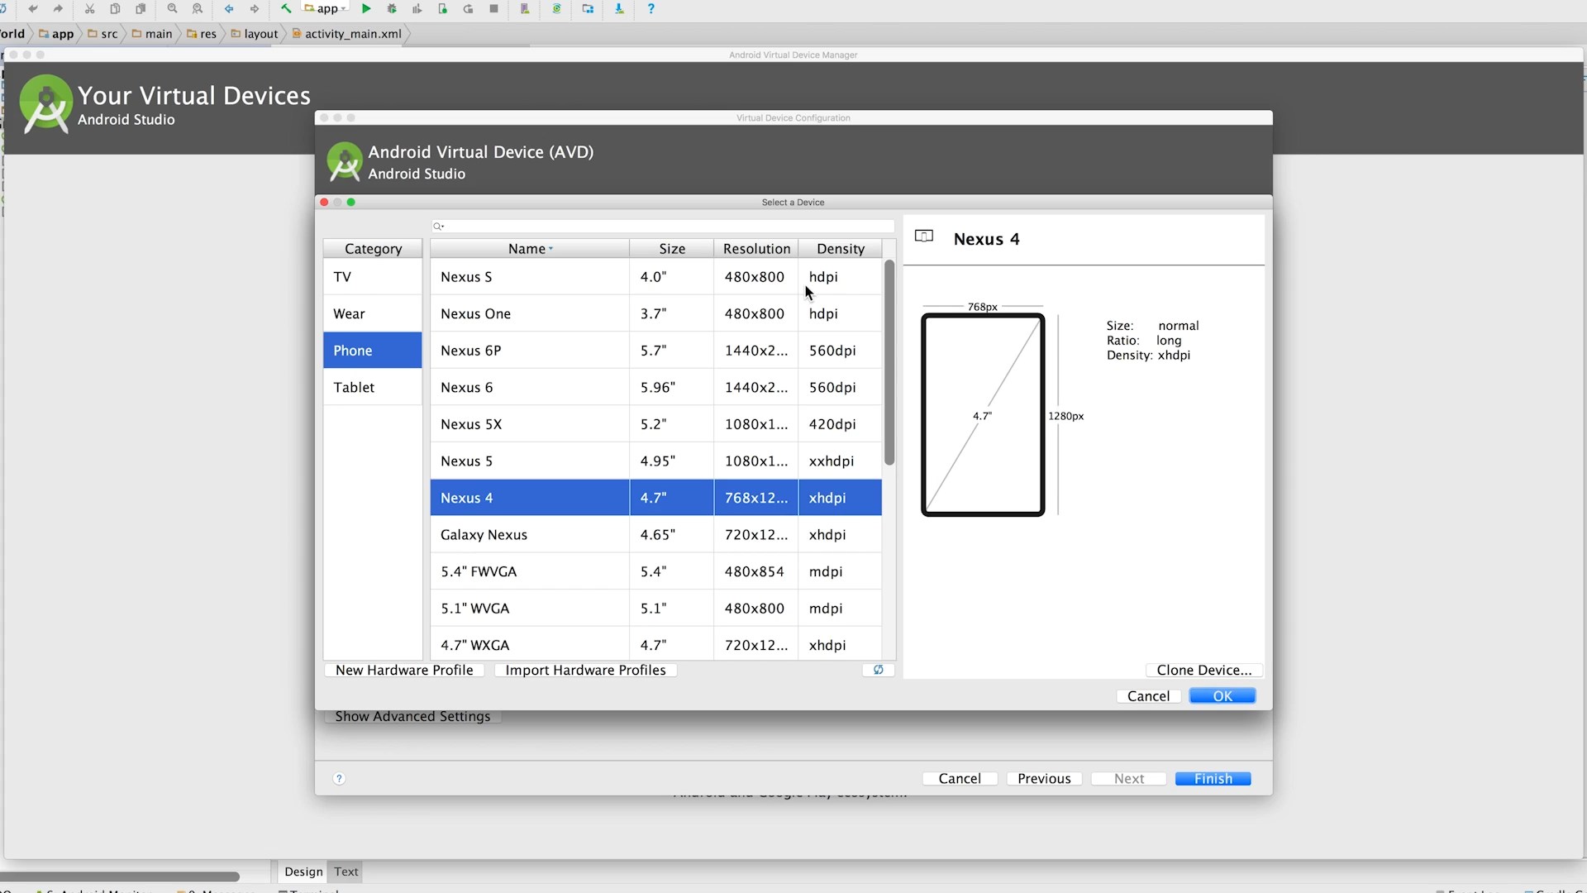
Task: Click the Finish button in the AVD dialog
Action: pos(1213,779)
